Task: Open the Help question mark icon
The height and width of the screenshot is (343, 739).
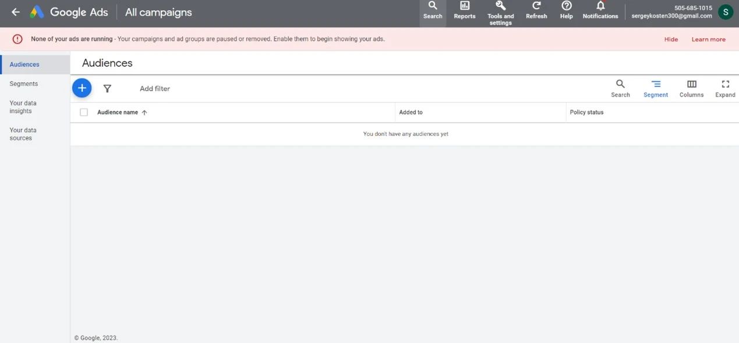Action: tap(566, 10)
